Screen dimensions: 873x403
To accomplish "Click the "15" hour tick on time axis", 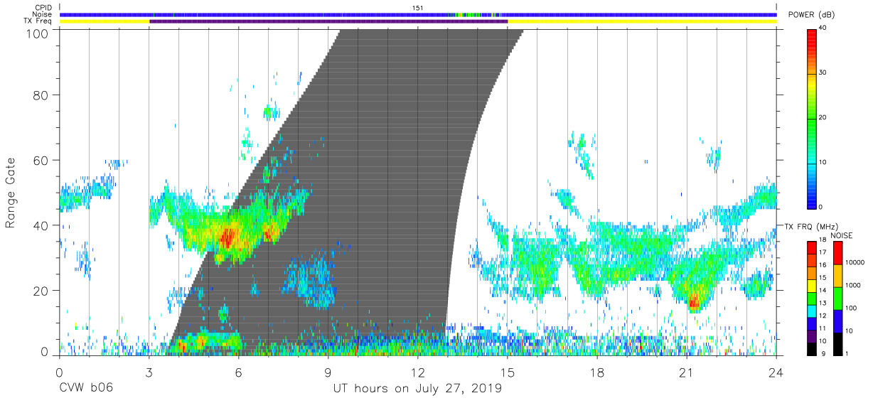I will coord(508,372).
